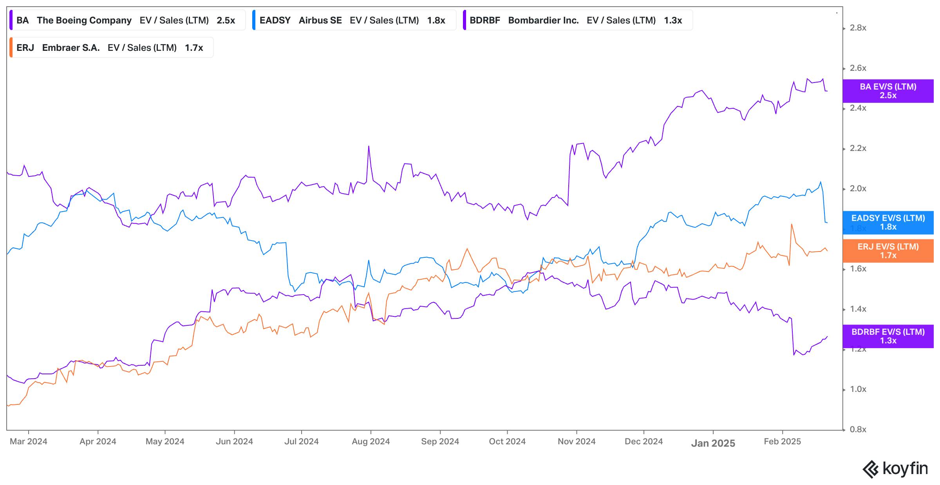This screenshot has height=485, width=940.
Task: Click the ERJ ticker symbol in legend
Action: [25, 48]
